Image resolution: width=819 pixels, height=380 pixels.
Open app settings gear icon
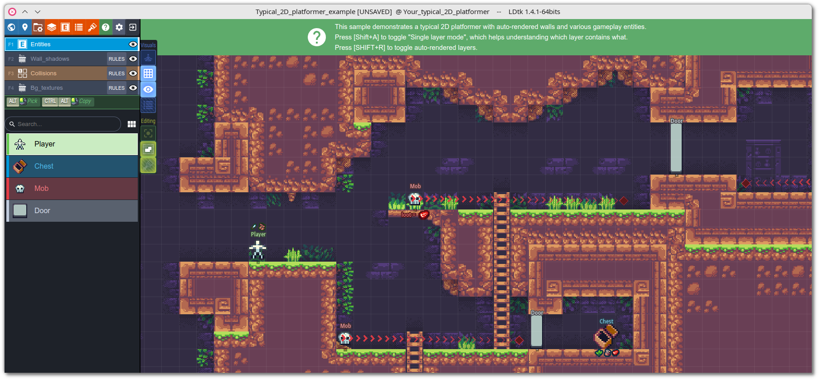[119, 27]
